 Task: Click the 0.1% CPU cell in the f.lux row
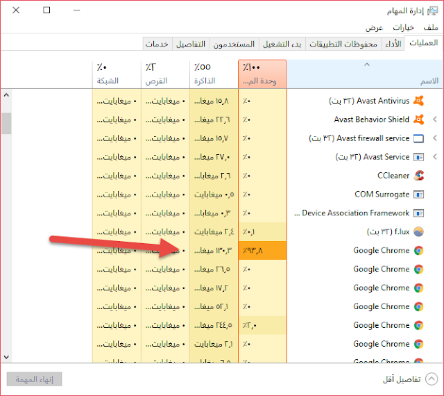tap(262, 232)
